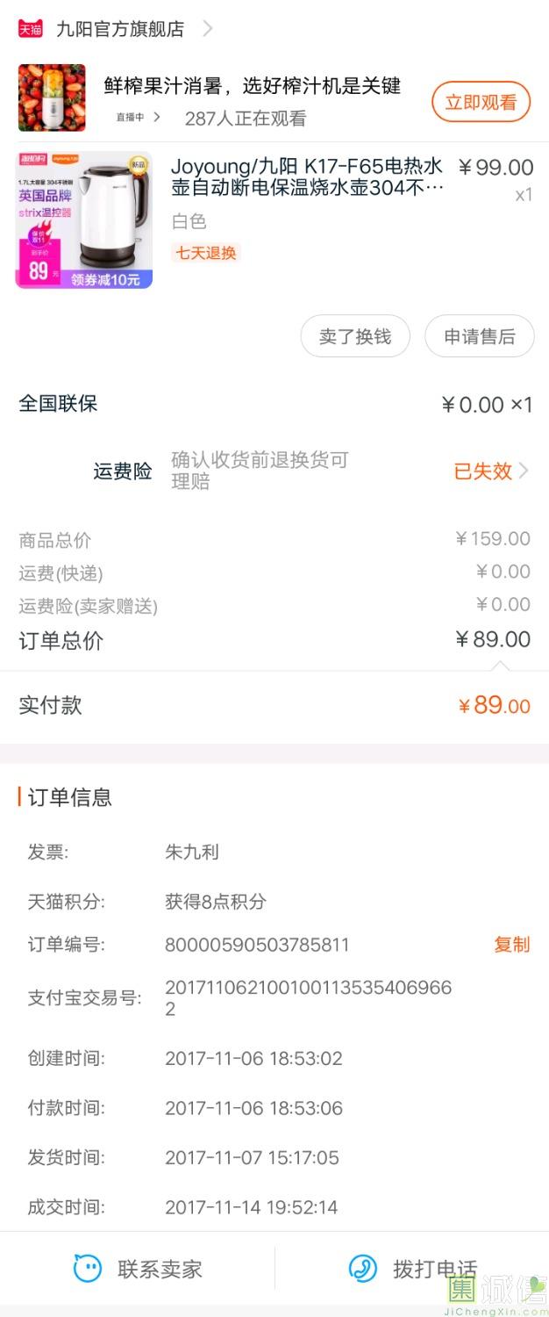
Task: Tap the 七天退换 tag
Action: (x=206, y=253)
